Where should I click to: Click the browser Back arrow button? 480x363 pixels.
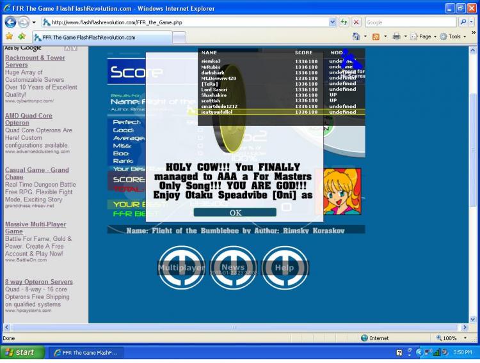tap(10, 22)
